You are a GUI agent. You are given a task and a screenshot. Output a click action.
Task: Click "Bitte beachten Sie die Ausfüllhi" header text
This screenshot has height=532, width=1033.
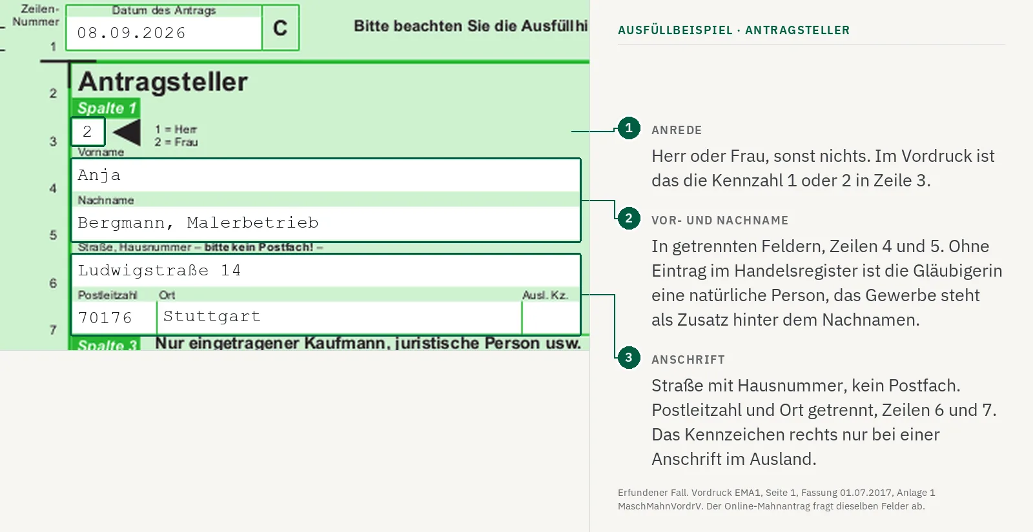pyautogui.click(x=471, y=26)
